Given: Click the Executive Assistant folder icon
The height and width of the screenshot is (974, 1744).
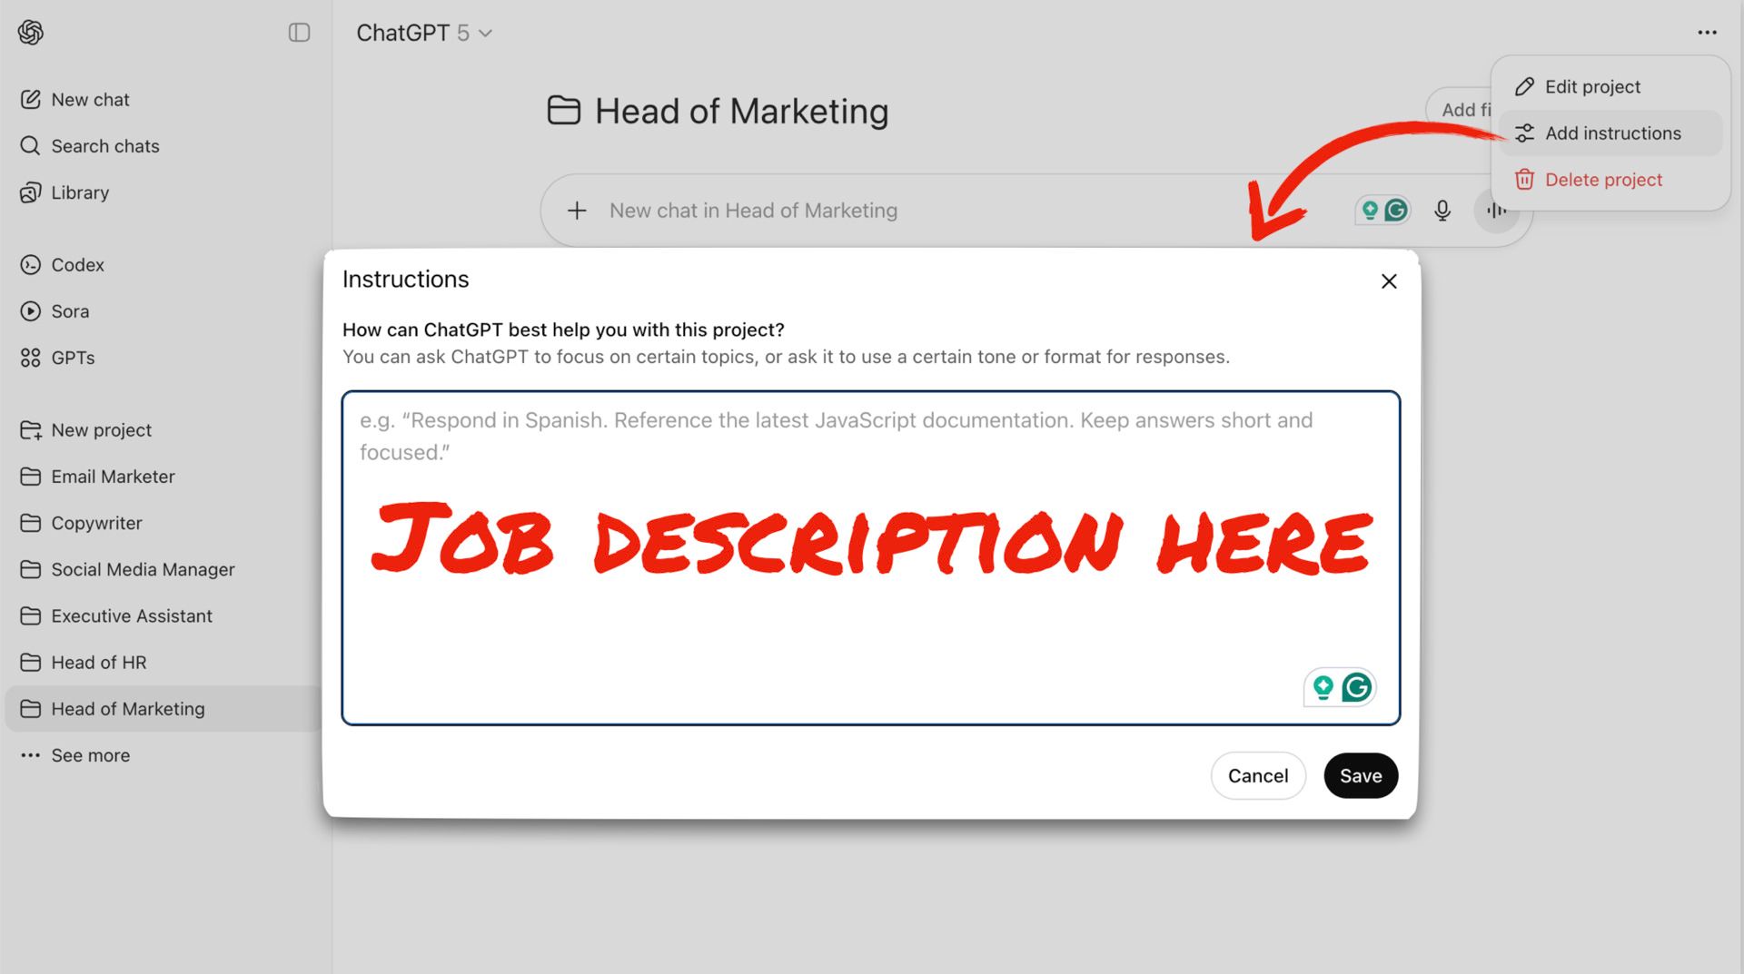Looking at the screenshot, I should 31,615.
